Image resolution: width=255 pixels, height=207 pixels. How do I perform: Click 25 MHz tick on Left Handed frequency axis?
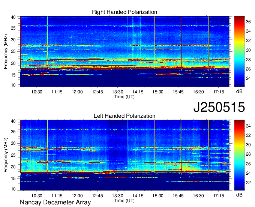pos(13,155)
